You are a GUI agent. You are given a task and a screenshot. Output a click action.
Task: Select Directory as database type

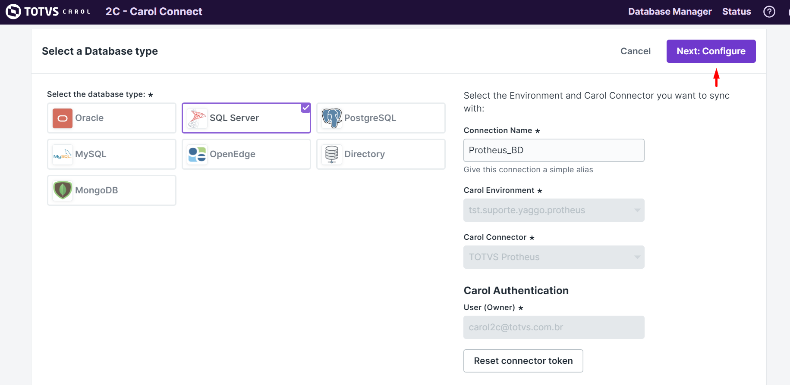coord(381,154)
